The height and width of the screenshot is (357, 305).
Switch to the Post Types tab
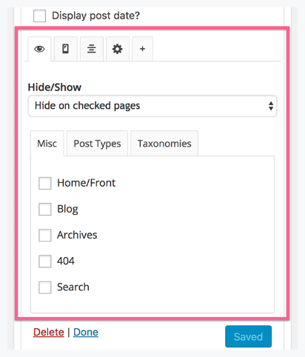point(97,144)
